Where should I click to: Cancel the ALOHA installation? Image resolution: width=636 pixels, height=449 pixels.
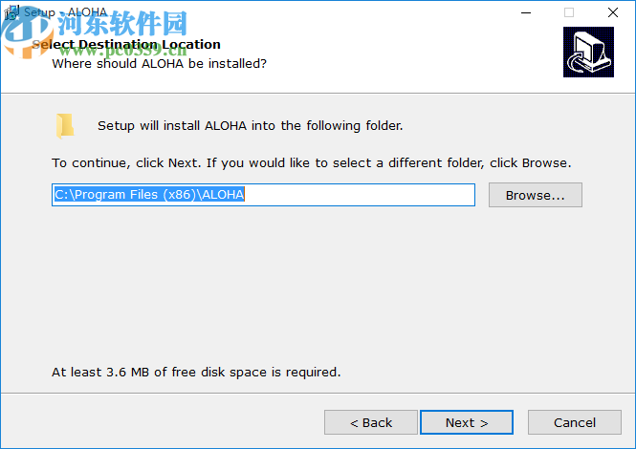click(574, 422)
